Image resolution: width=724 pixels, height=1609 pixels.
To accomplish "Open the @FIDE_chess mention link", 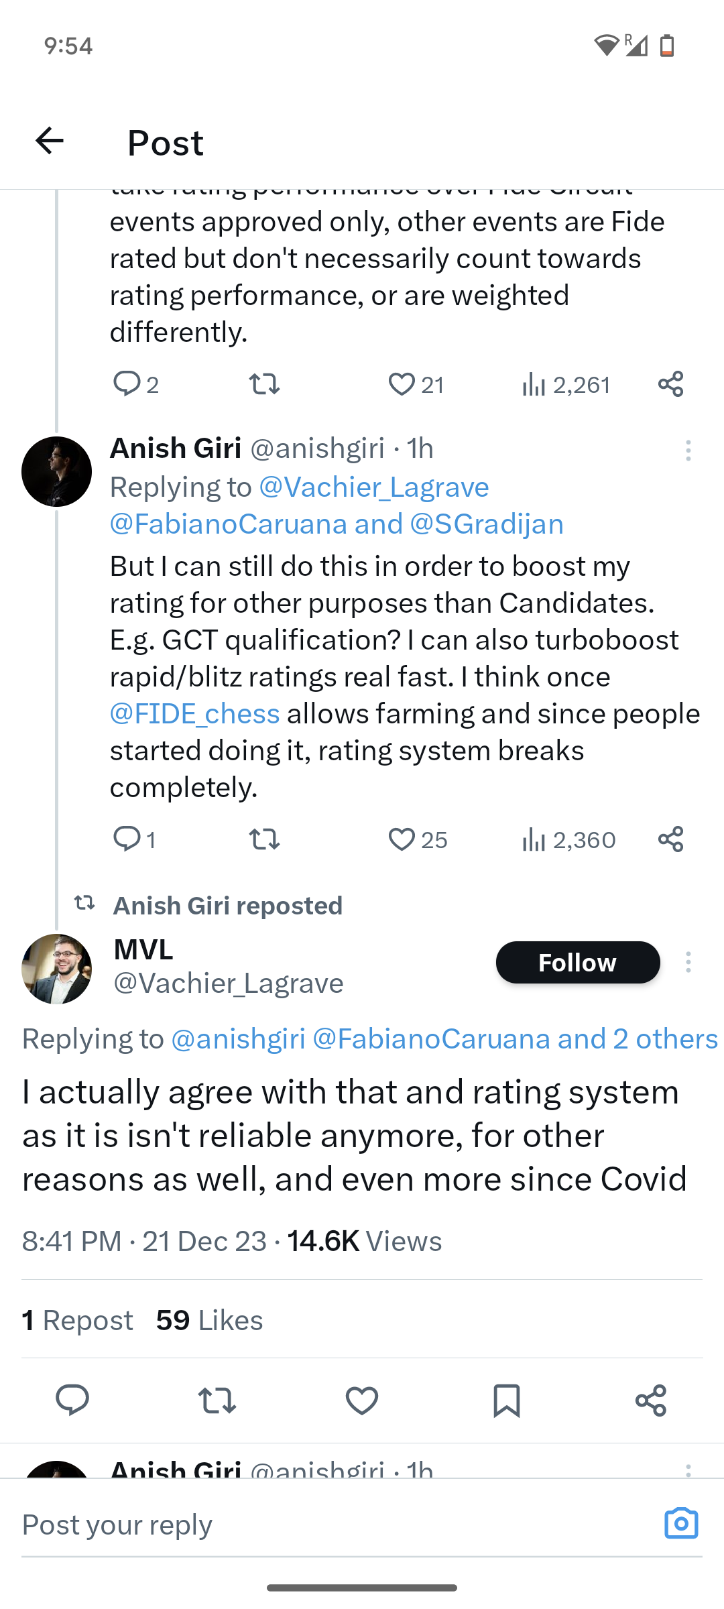I will point(194,714).
